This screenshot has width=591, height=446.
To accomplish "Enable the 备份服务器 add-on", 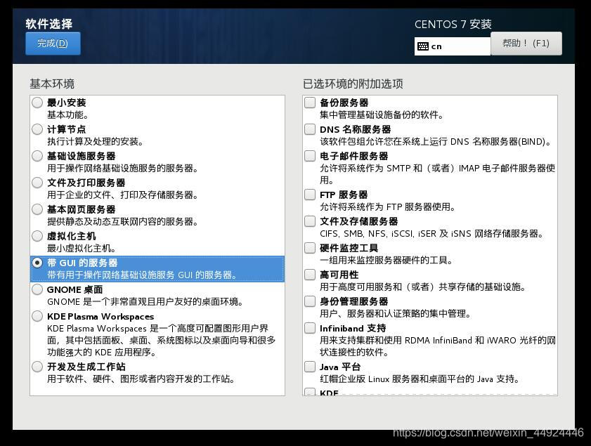I will tap(309, 103).
